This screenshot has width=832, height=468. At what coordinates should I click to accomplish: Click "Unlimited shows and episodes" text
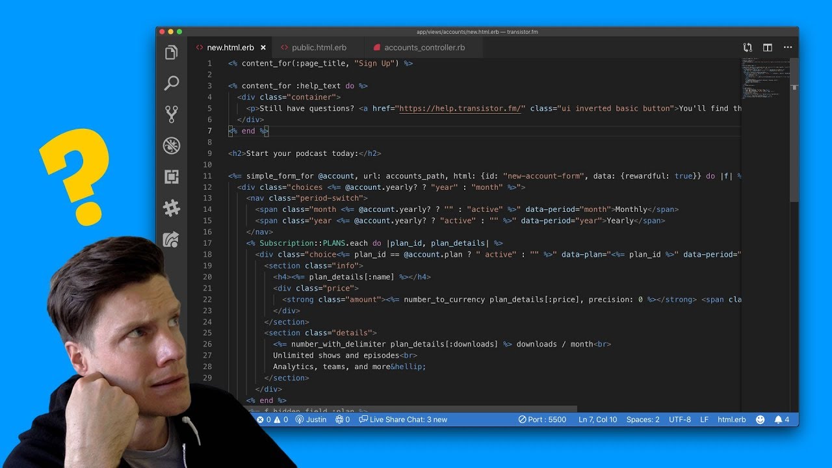click(x=336, y=356)
